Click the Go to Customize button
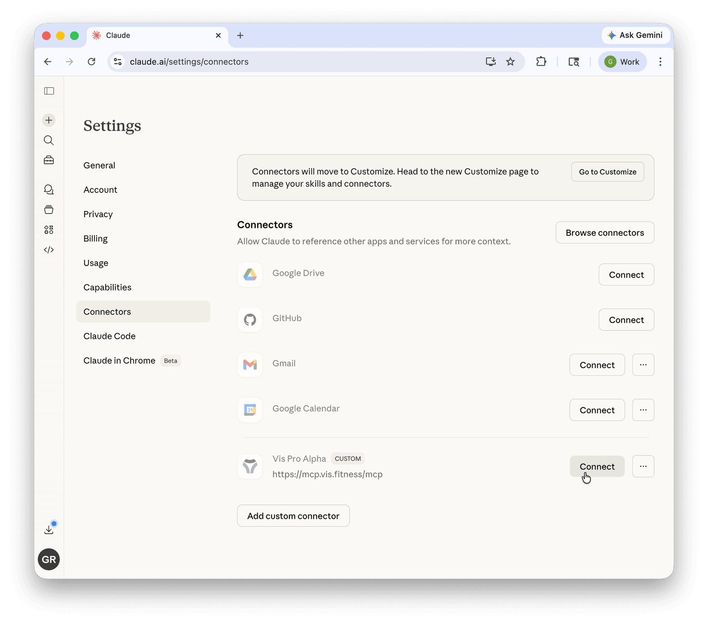This screenshot has height=624, width=708. 607,172
